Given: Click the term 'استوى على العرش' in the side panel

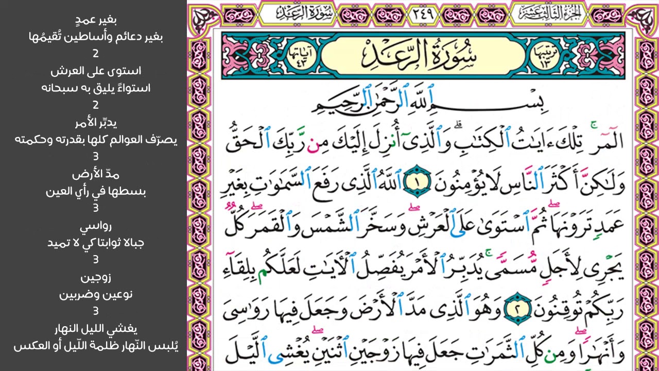Looking at the screenshot, I should (96, 71).
